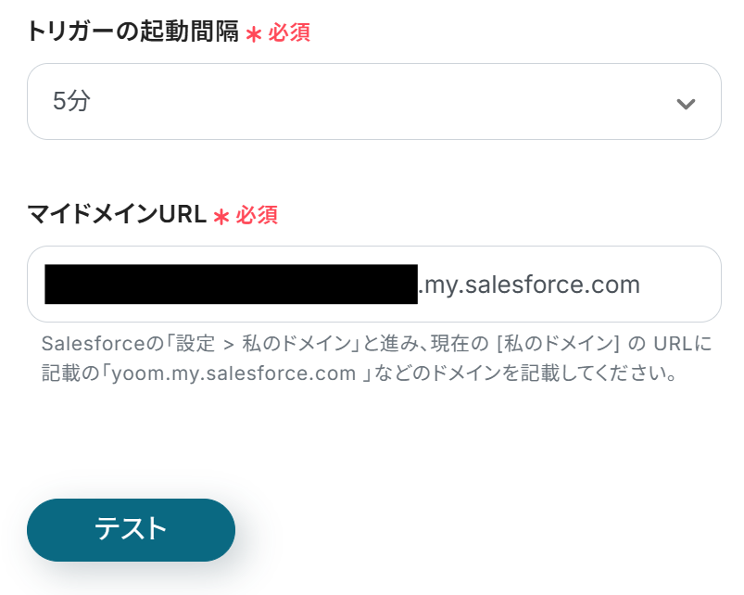Click the URLに text ending the first hint line
744x595 pixels.
click(x=682, y=345)
